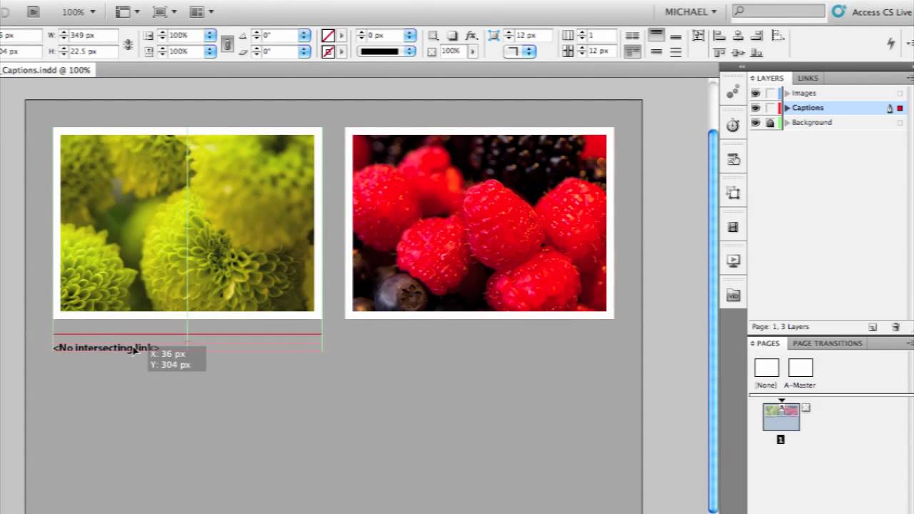Open the Rotation Angle dropdown

(x=305, y=35)
